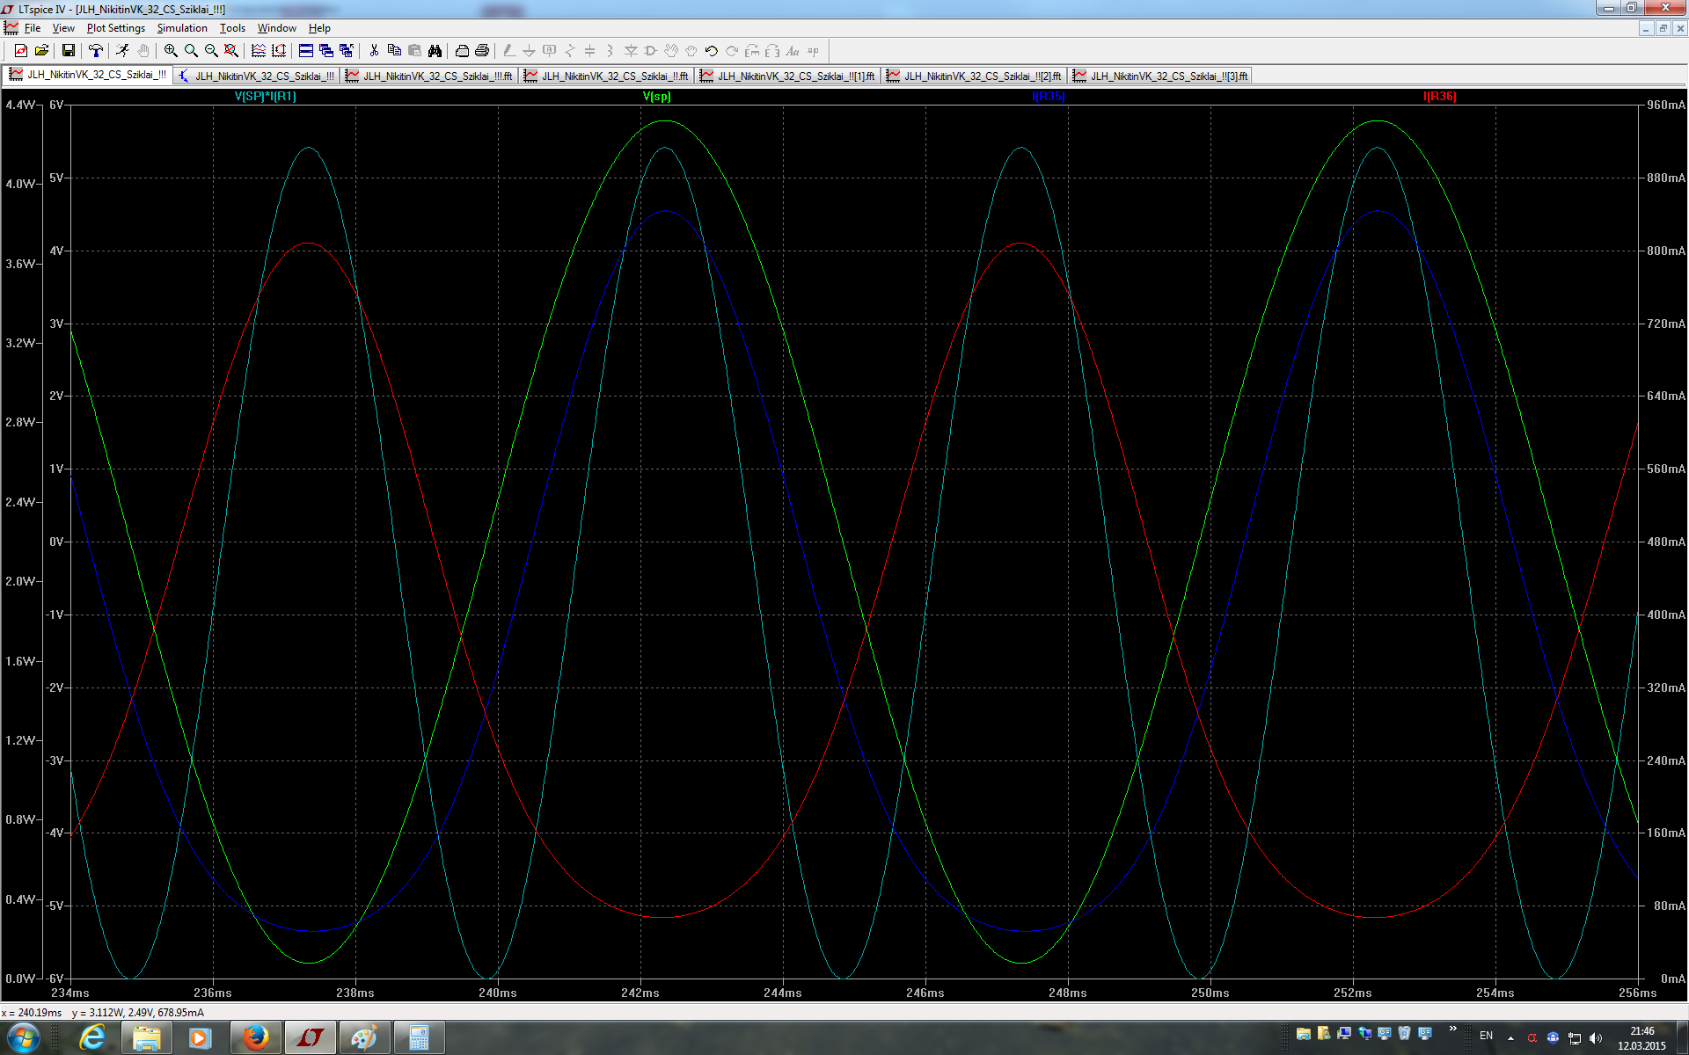Click the volume speaker tray icon
Screen dimensions: 1689x1055
coord(1596,1038)
